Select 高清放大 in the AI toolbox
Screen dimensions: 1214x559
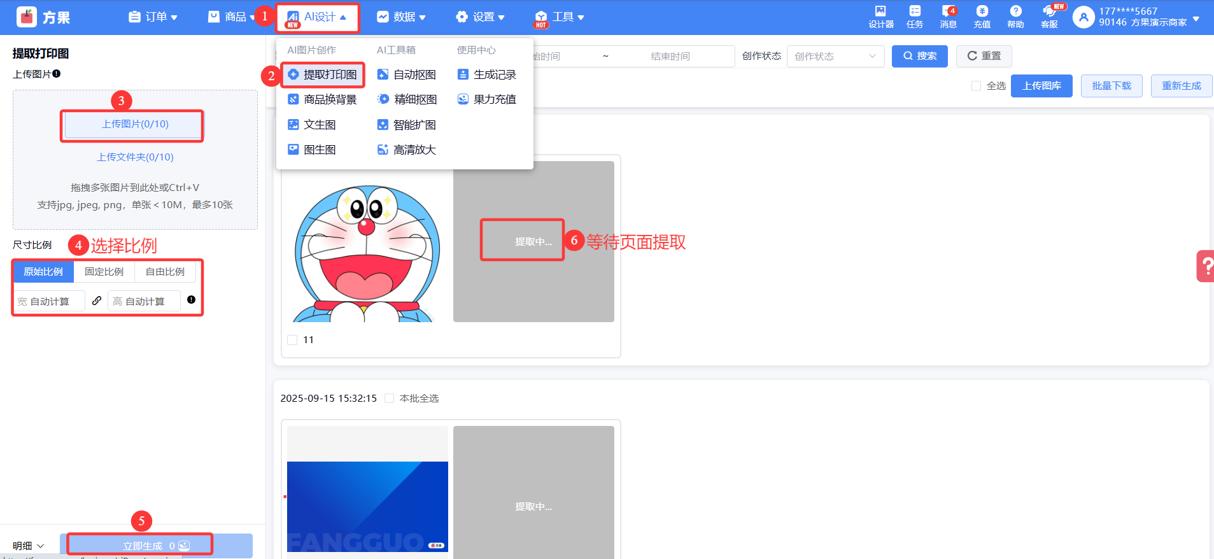tap(407, 150)
